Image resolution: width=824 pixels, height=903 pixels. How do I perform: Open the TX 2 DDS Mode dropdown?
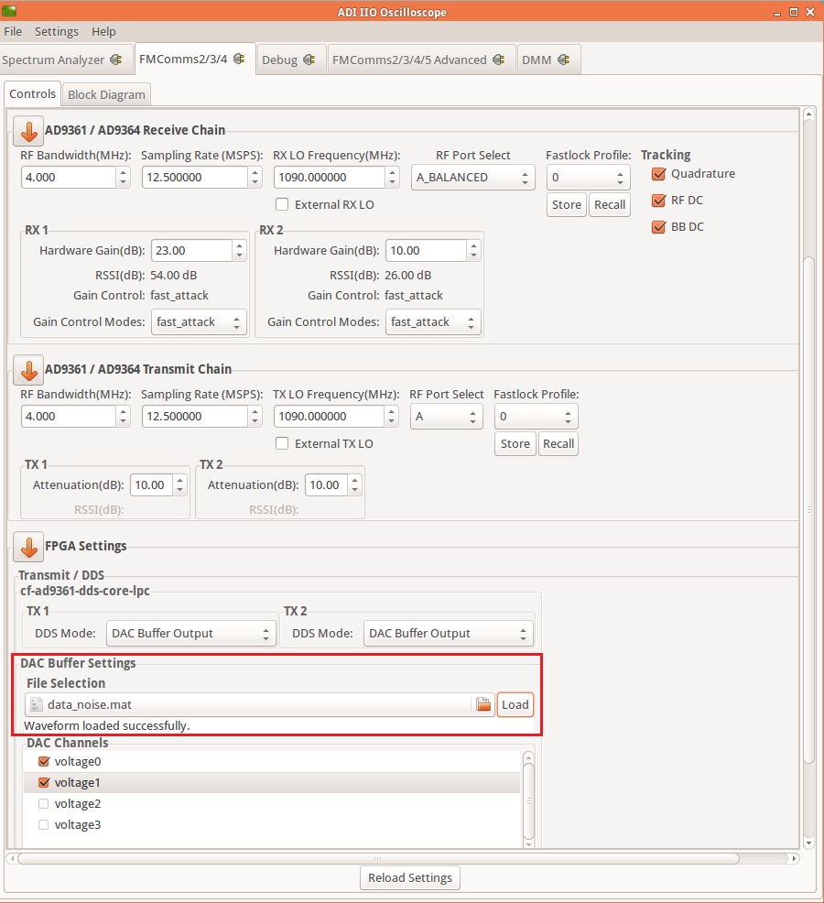[448, 634]
